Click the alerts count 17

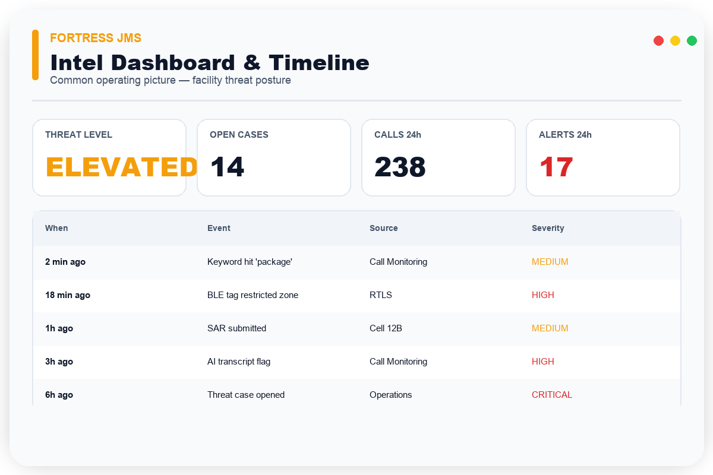[556, 167]
